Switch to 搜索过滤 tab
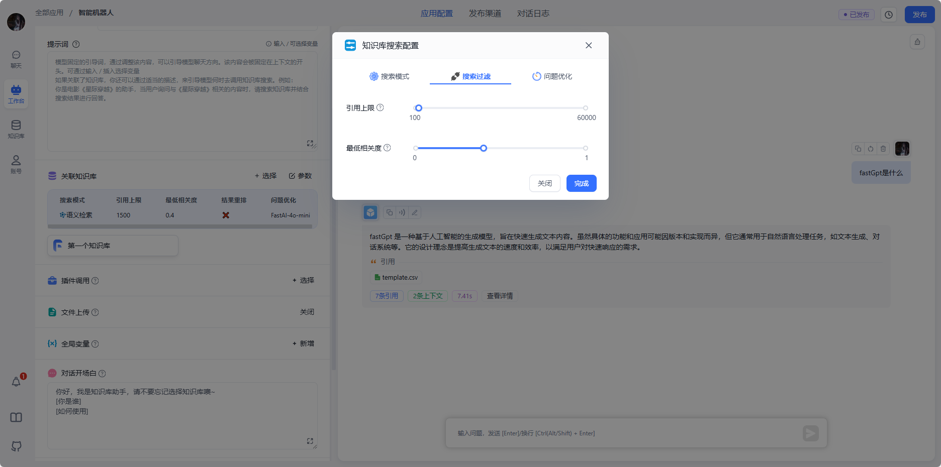The image size is (941, 467). 470,76
